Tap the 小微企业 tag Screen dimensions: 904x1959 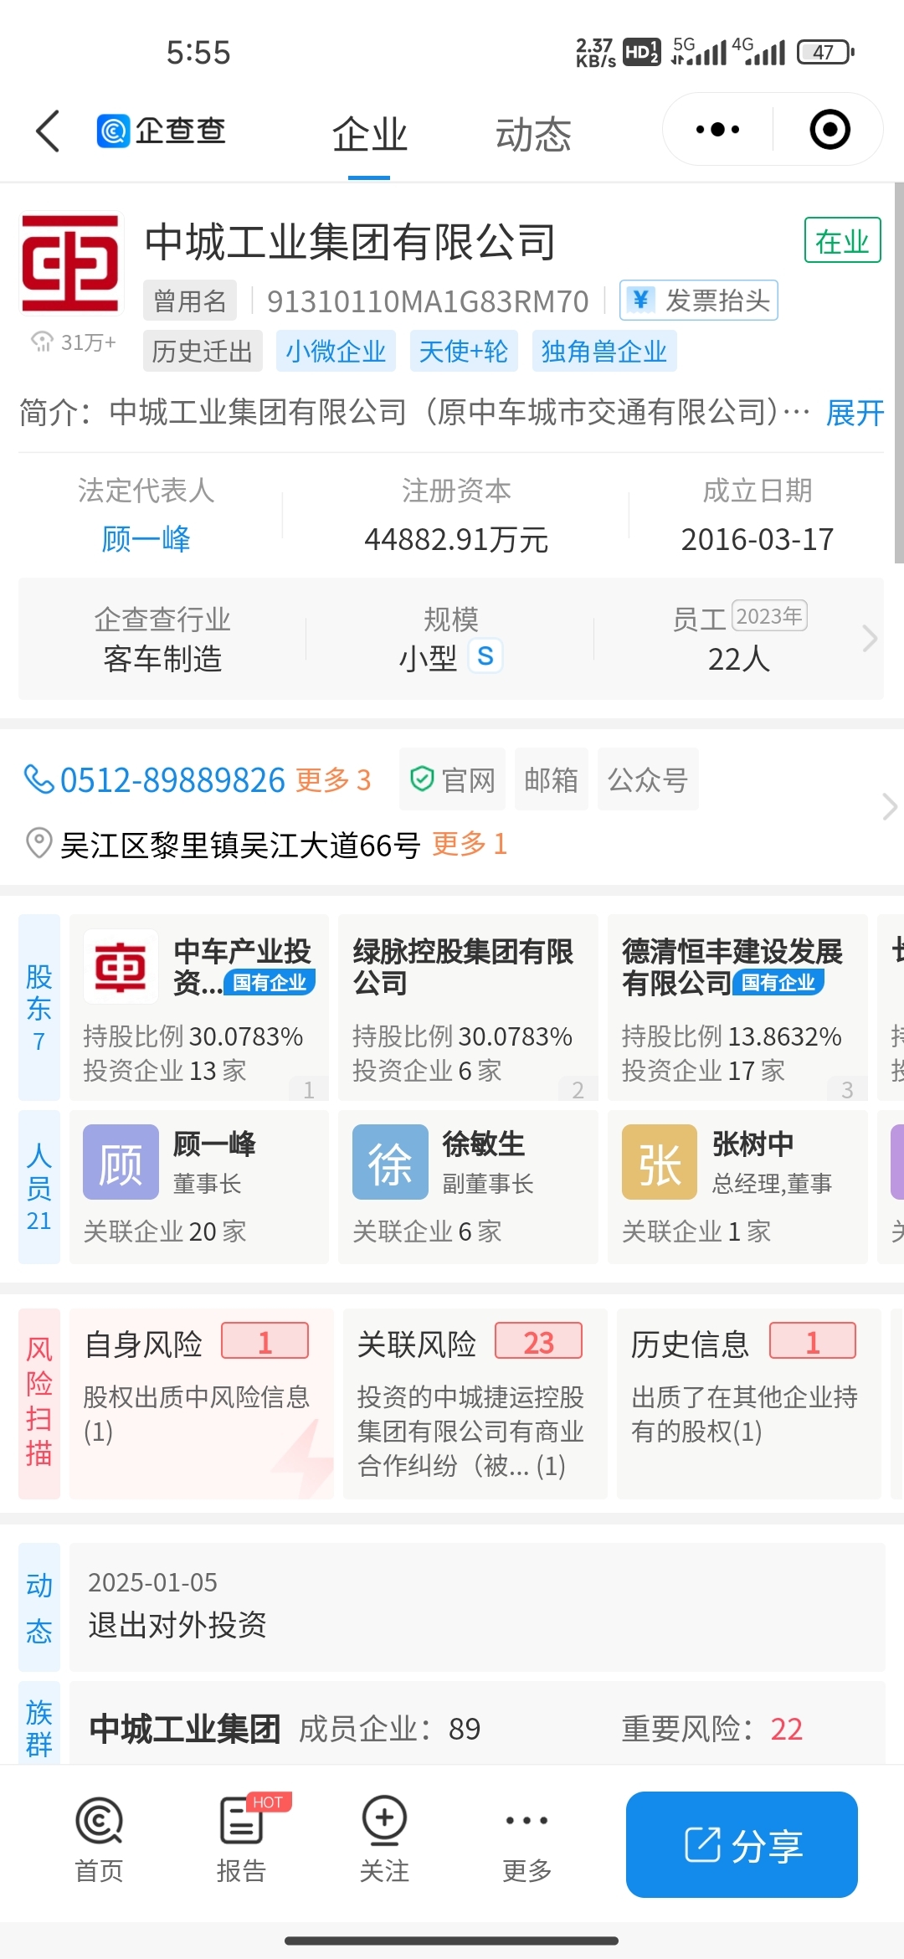coord(335,351)
